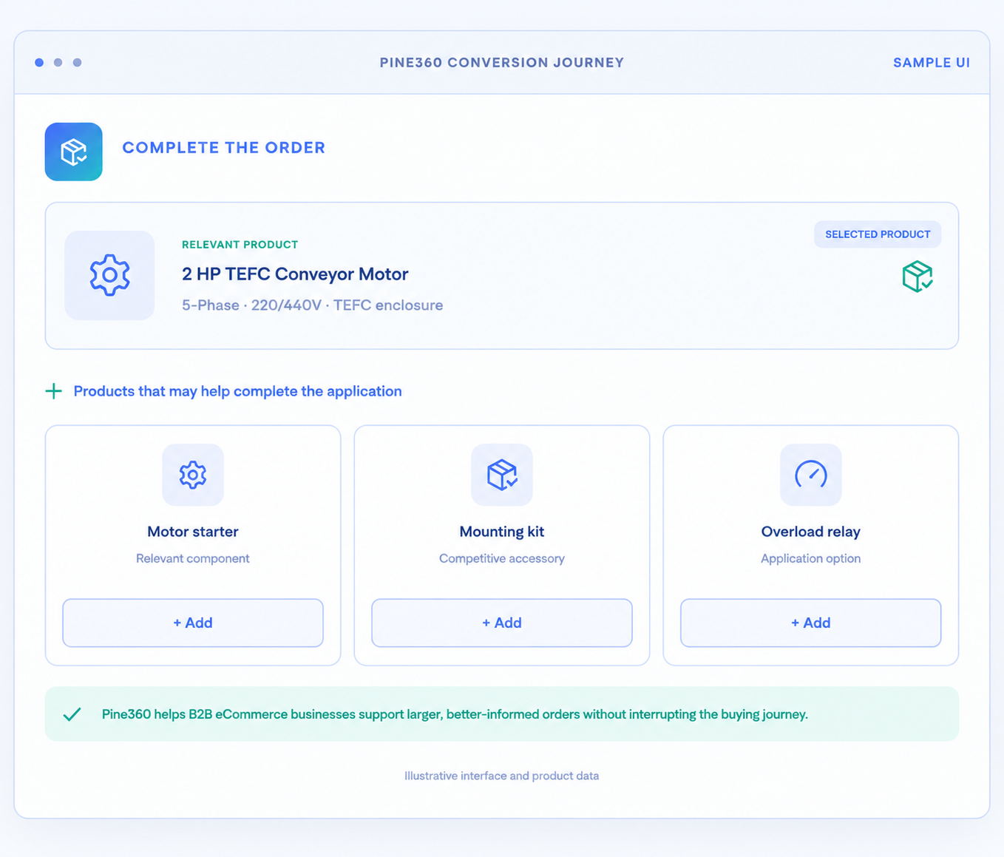Select the 2 HP TEFC Conveyor Motor title
1004x857 pixels.
tap(295, 274)
